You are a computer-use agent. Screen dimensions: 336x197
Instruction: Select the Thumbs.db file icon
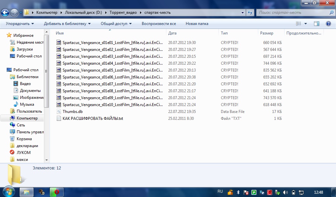59,111
